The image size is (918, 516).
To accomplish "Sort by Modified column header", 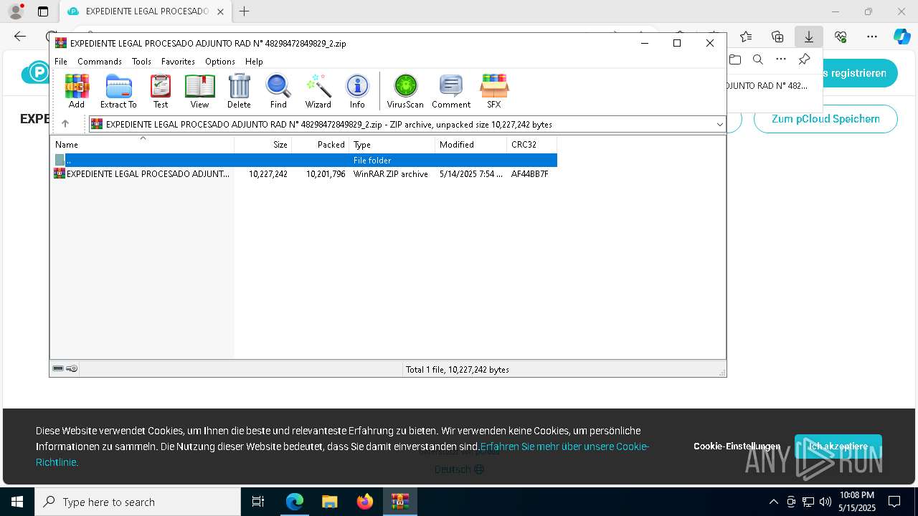I will pyautogui.click(x=471, y=145).
